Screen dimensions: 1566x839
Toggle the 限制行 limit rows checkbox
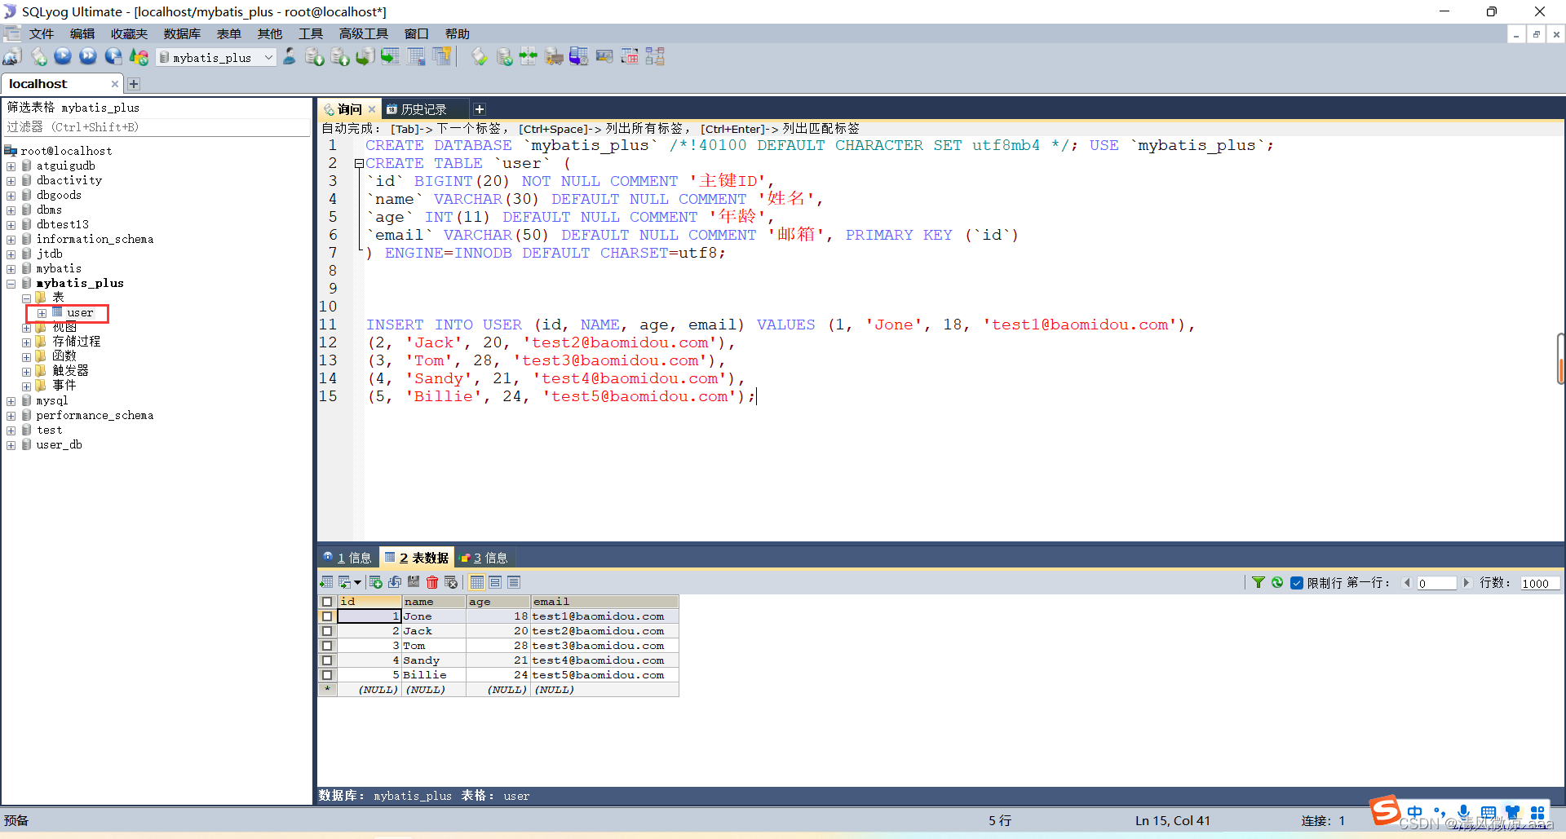tap(1297, 583)
